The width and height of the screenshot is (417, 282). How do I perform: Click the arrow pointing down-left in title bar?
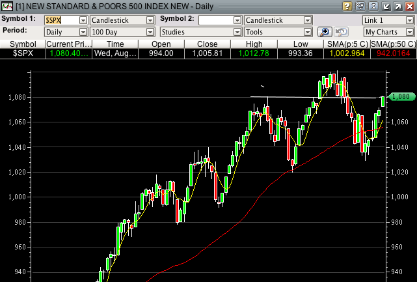click(386, 7)
